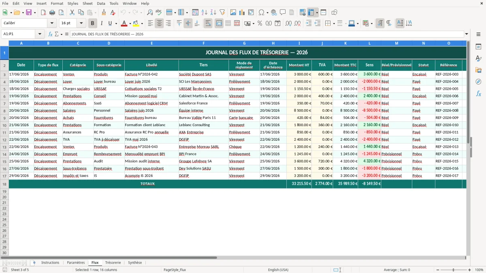This screenshot has width=486, height=273.
Task: Open Freeze Rows and Columns dropdown
Action: (317, 13)
